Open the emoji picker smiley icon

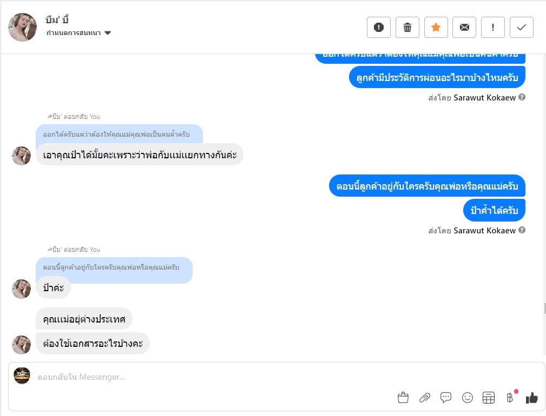point(468,398)
